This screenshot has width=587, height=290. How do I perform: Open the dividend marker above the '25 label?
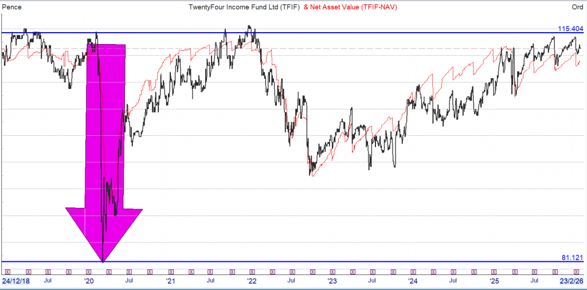click(x=495, y=272)
